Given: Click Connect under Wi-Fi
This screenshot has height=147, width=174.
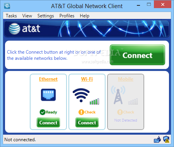Looking at the screenshot, I should pos(87,122).
